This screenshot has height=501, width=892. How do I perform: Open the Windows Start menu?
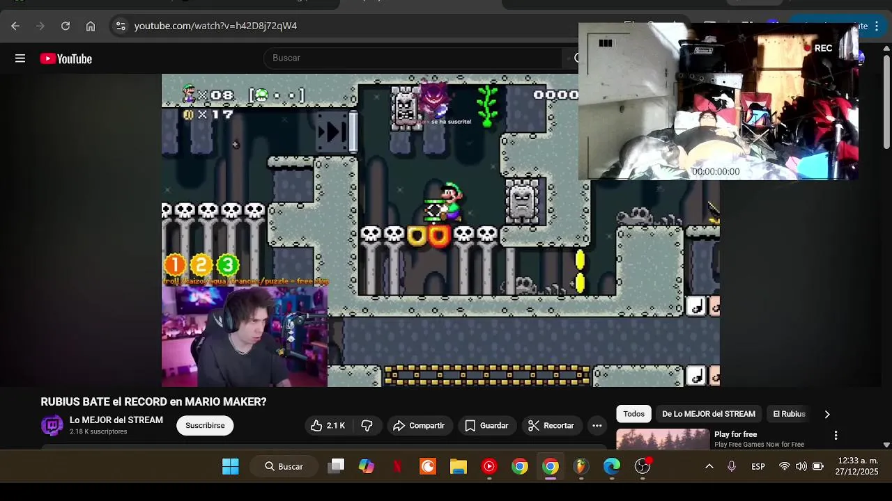231,466
